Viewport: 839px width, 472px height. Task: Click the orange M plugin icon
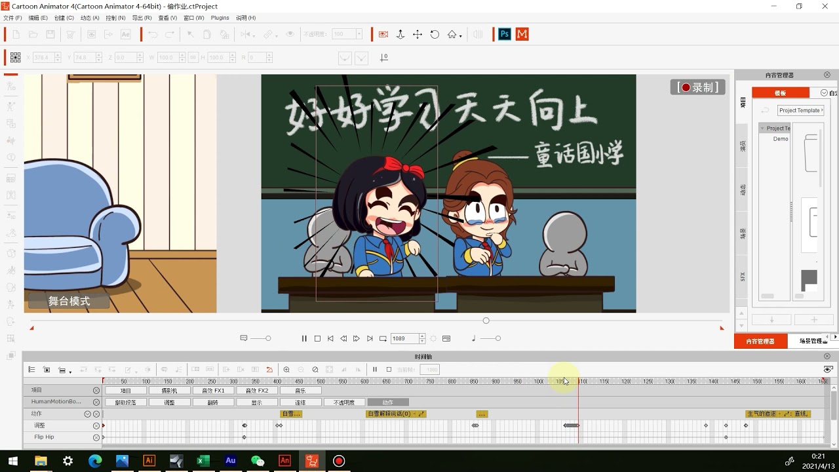point(522,34)
